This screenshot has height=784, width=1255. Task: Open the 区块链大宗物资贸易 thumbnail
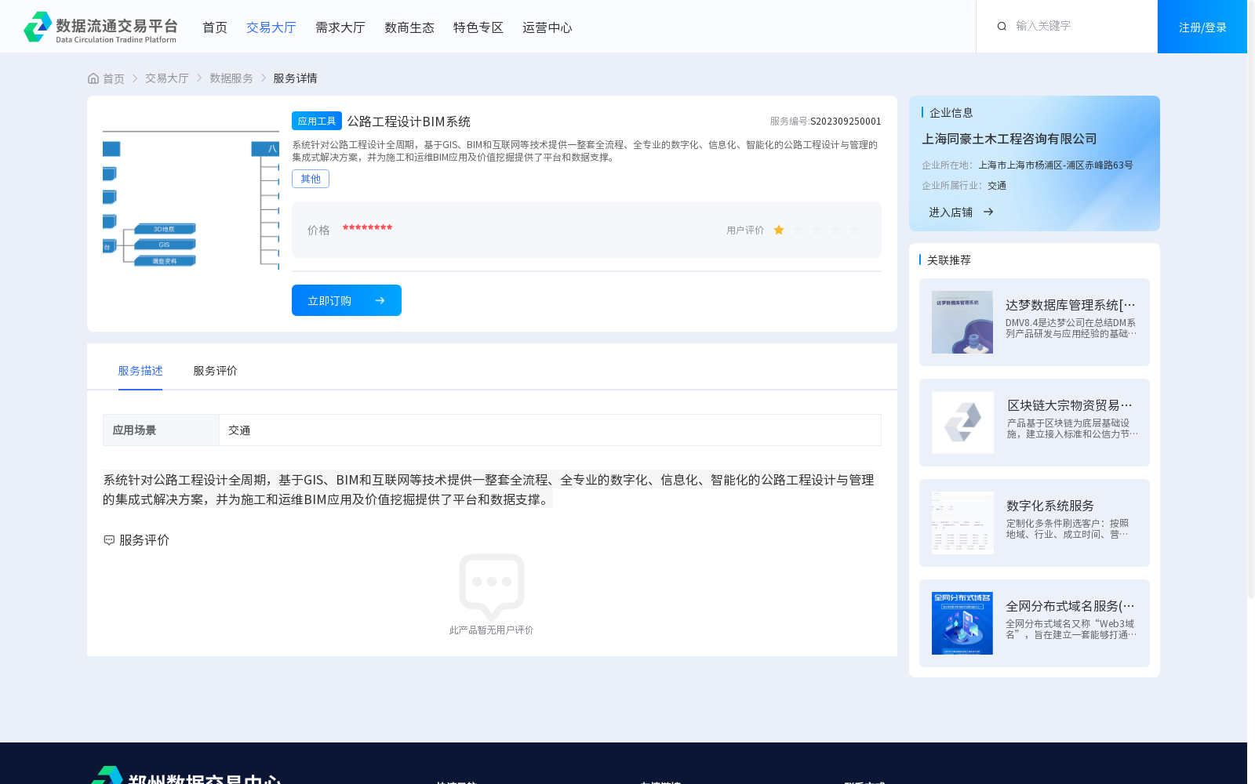[x=962, y=423]
